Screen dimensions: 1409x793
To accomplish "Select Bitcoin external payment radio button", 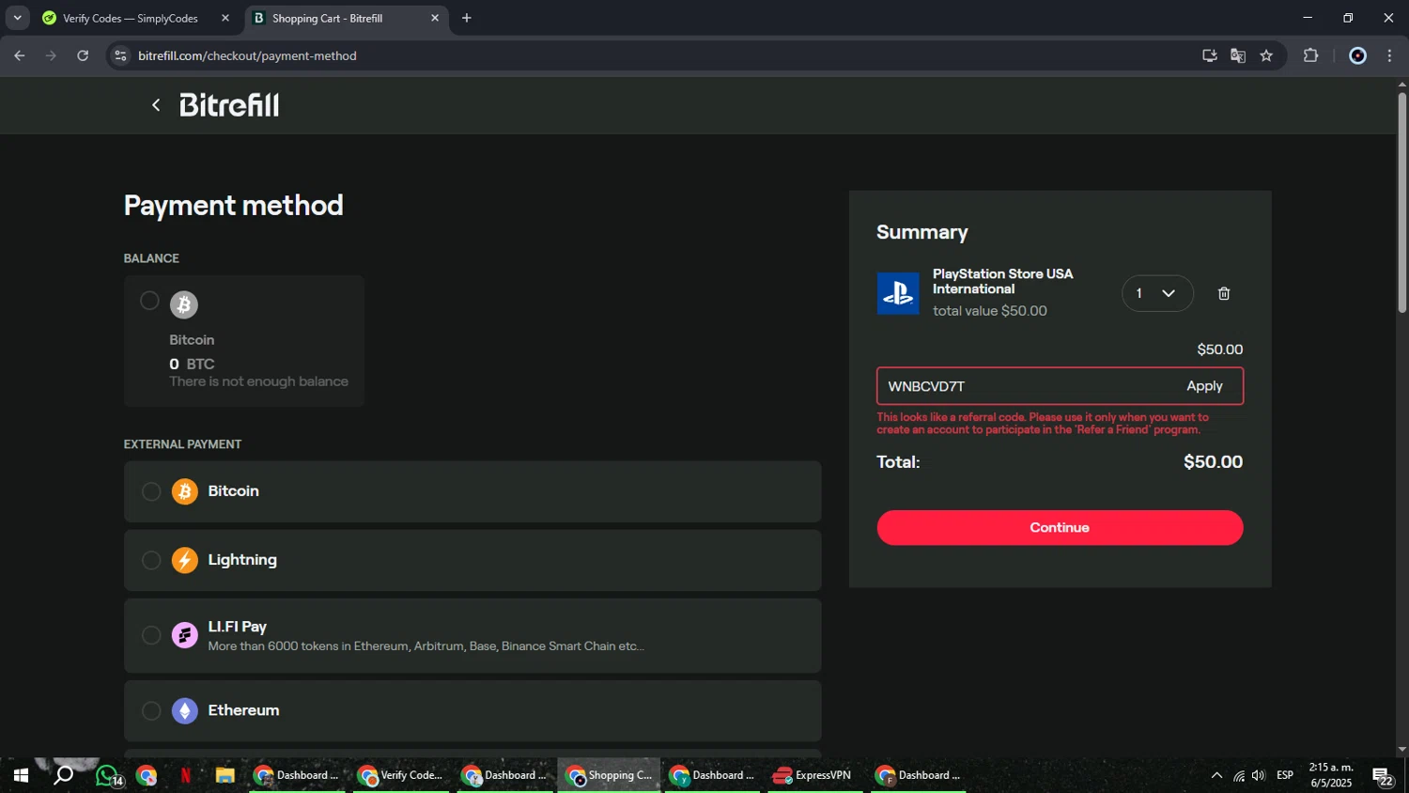I will (151, 491).
